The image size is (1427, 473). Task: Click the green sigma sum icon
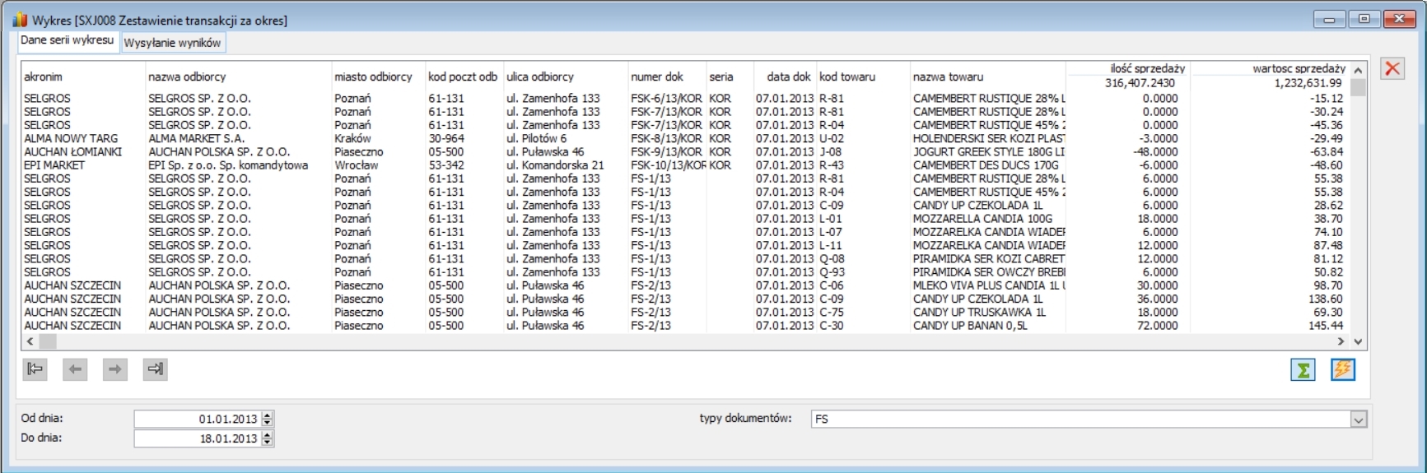1303,370
